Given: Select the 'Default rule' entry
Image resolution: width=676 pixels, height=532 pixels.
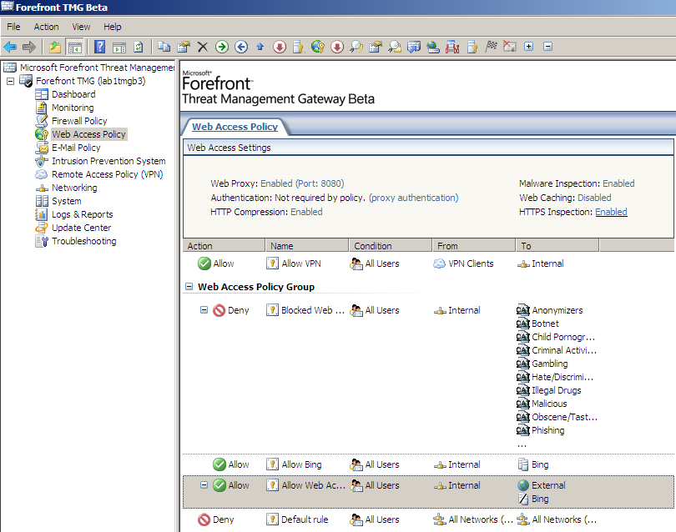Looking at the screenshot, I should 305,519.
